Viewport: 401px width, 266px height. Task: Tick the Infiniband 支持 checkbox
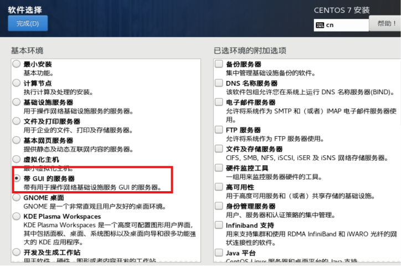pyautogui.click(x=219, y=225)
